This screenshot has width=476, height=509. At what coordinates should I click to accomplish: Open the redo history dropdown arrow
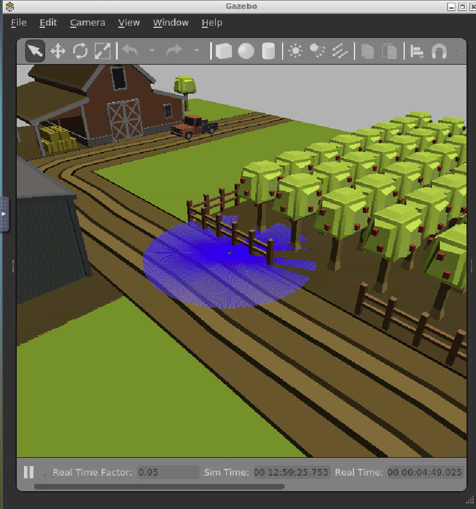point(196,51)
